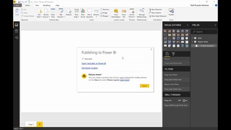Image resolution: width=231 pixels, height=130 pixels.
Task: Click the Save icon in title bar
Action: (x=19, y=2)
